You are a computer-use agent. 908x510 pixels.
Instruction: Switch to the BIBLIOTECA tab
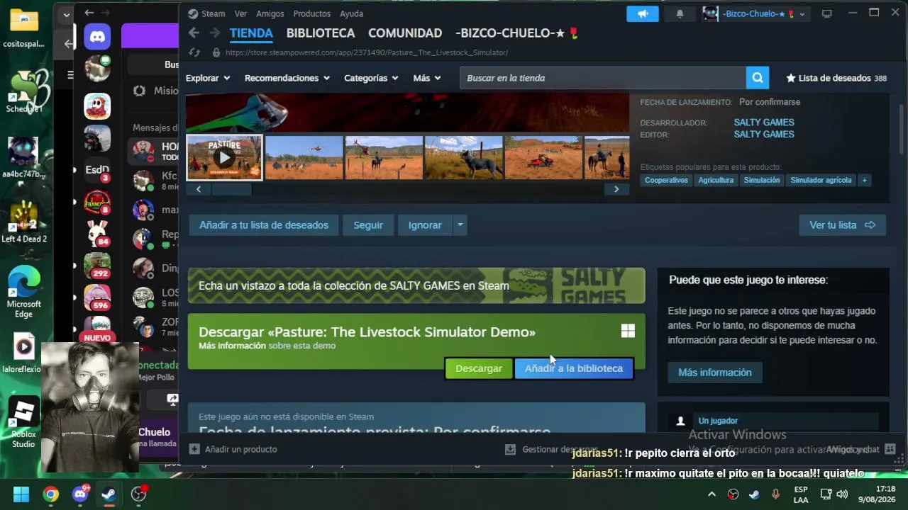pyautogui.click(x=321, y=33)
